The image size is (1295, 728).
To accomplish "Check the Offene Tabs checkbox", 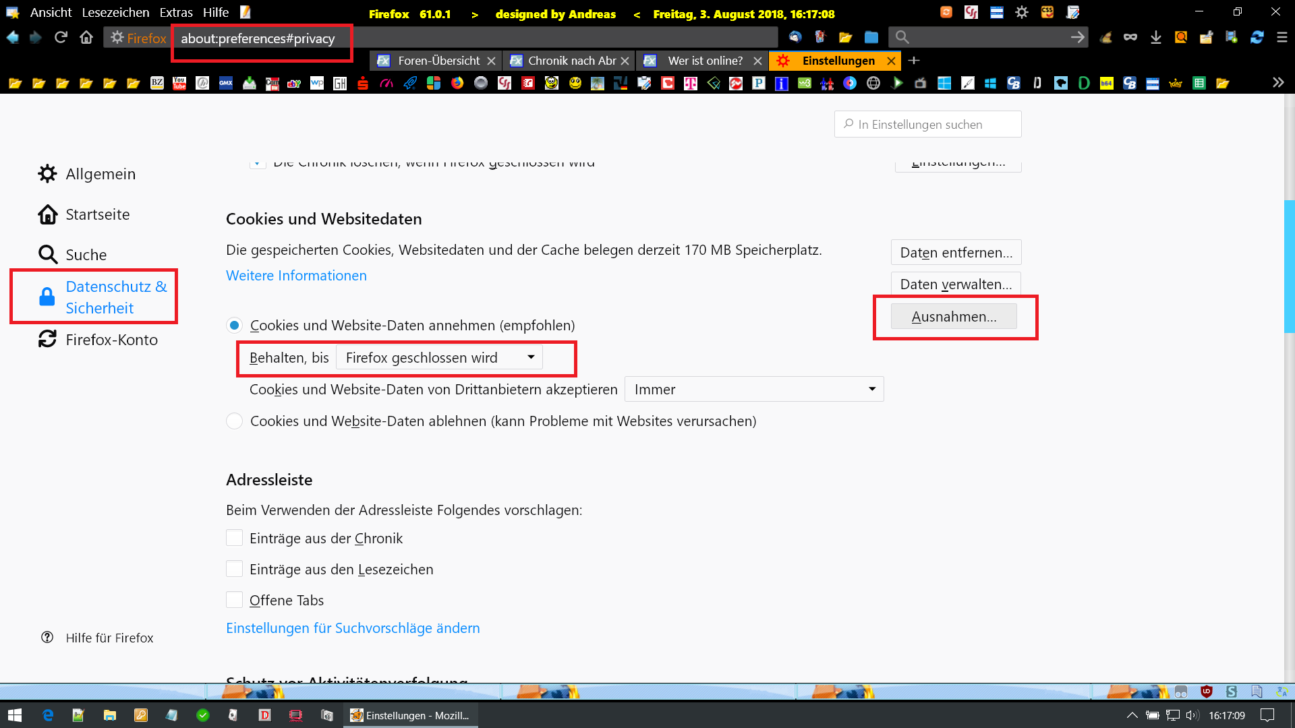I will point(234,600).
